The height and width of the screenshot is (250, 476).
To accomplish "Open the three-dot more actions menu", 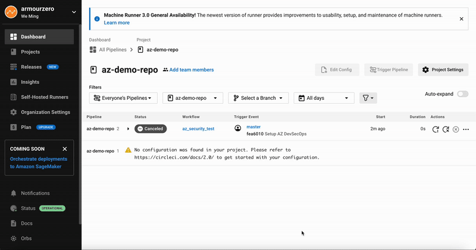I will coord(466,129).
